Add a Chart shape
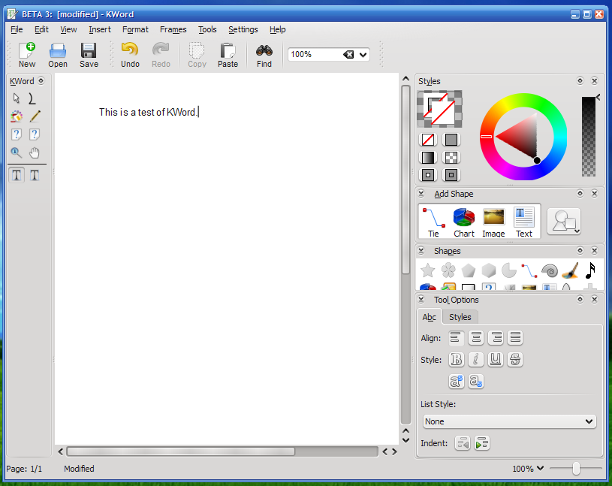The image size is (612, 486). pos(463,222)
